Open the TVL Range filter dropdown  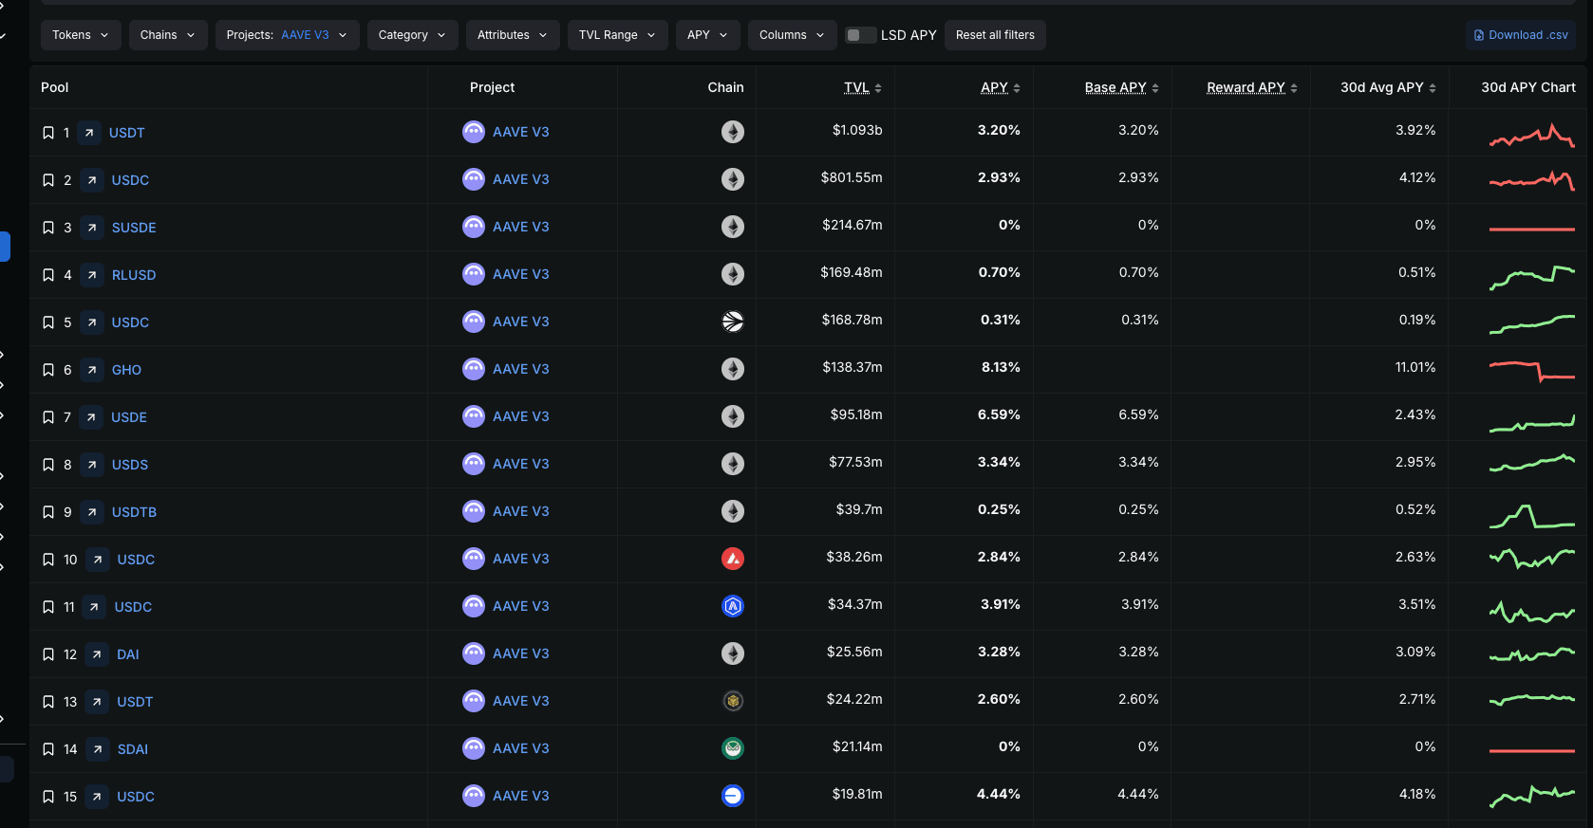(617, 35)
